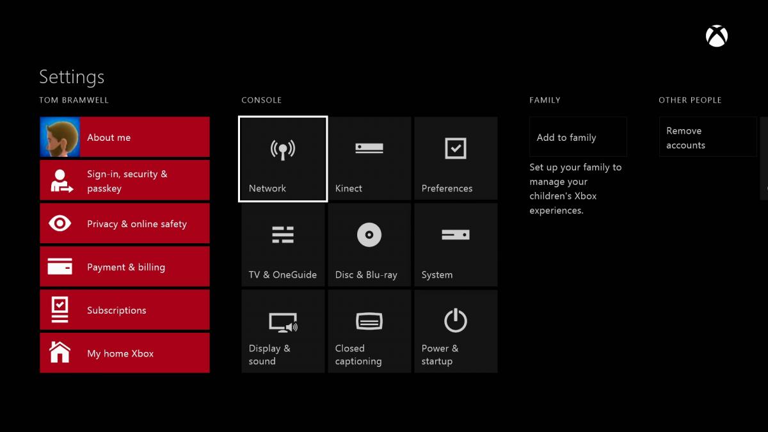
Task: Click the eye icon for Privacy settings
Action: 60,223
